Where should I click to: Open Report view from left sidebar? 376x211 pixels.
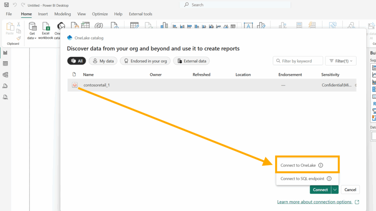tap(5, 53)
